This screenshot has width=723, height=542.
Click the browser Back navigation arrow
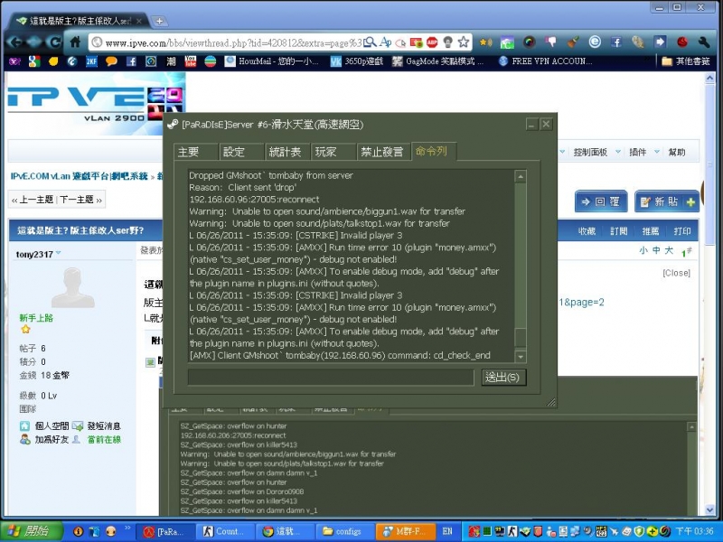(x=14, y=41)
